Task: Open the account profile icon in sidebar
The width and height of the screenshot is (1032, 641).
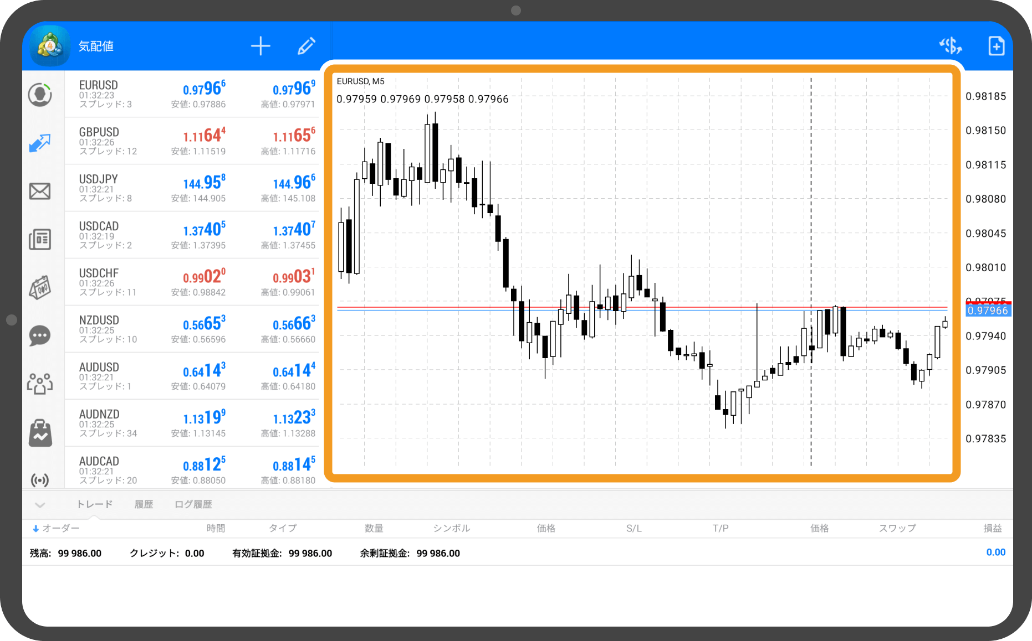Action: 40,95
